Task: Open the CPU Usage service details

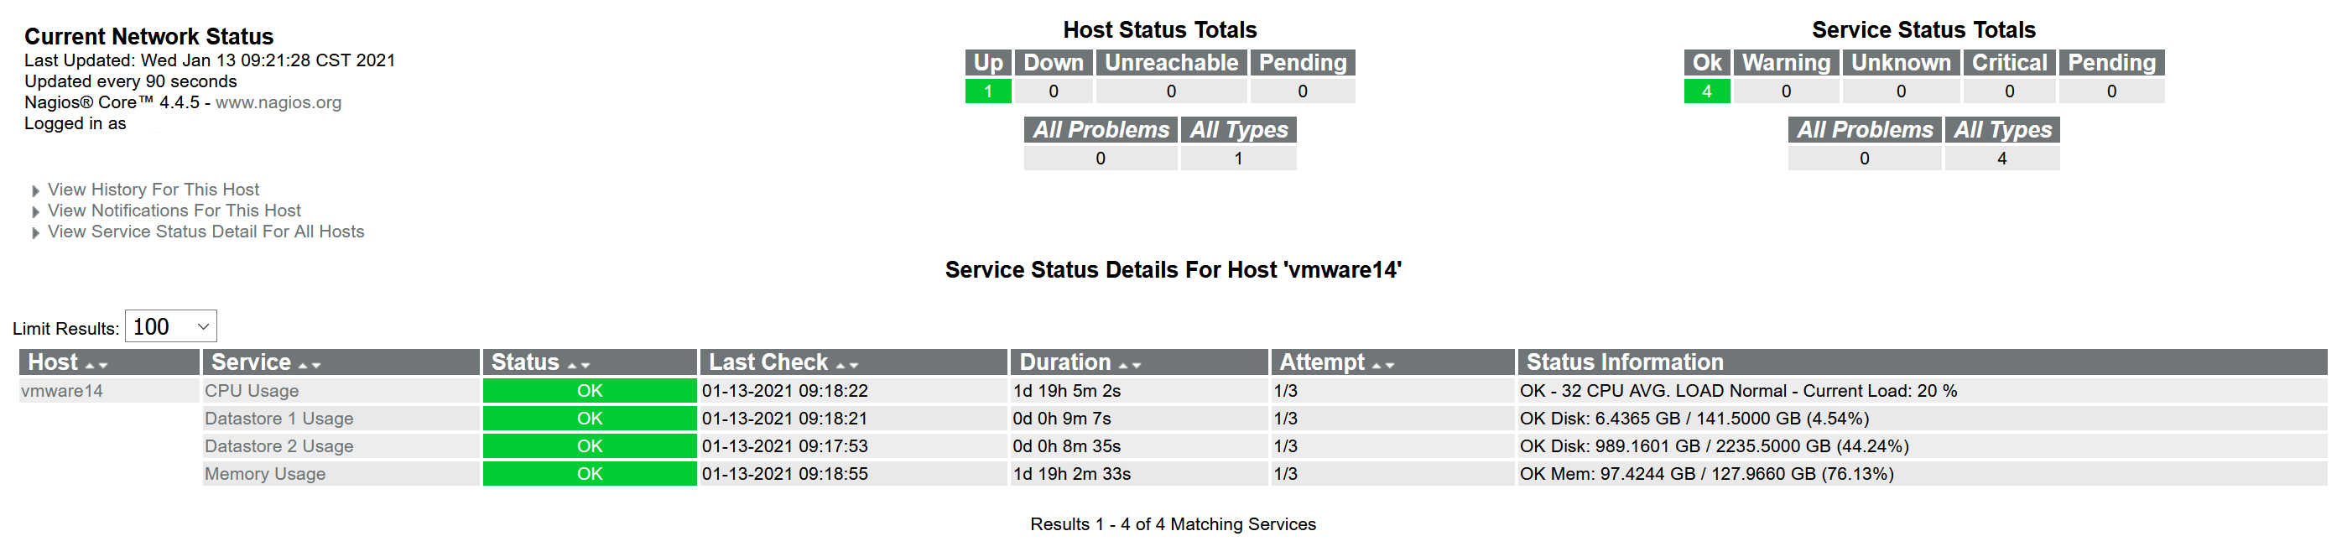Action: click(251, 391)
